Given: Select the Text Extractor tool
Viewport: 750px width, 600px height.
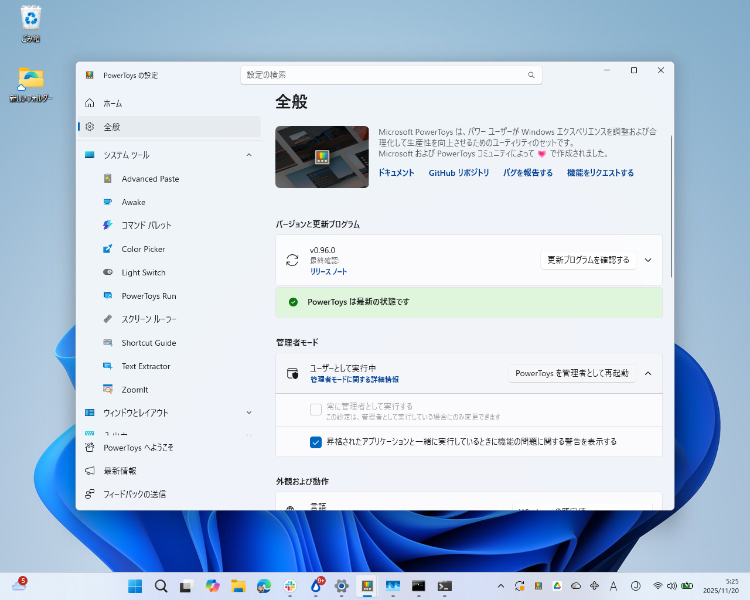Looking at the screenshot, I should pyautogui.click(x=146, y=366).
